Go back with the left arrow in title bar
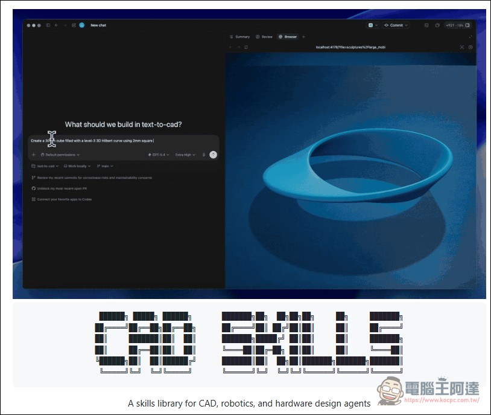 pyautogui.click(x=56, y=25)
